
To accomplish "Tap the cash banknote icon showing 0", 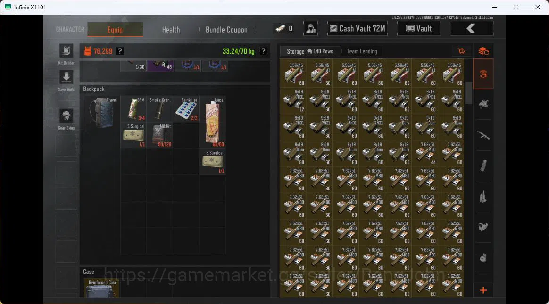I will coord(281,29).
